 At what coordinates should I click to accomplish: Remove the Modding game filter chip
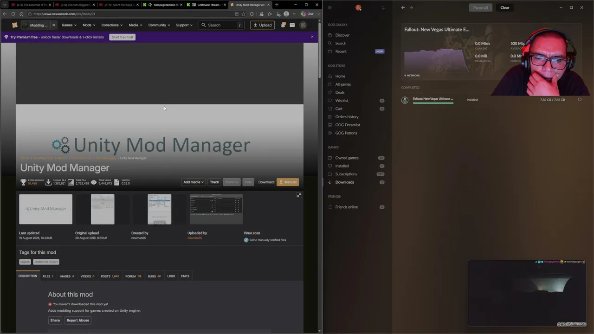pyautogui.click(x=53, y=25)
